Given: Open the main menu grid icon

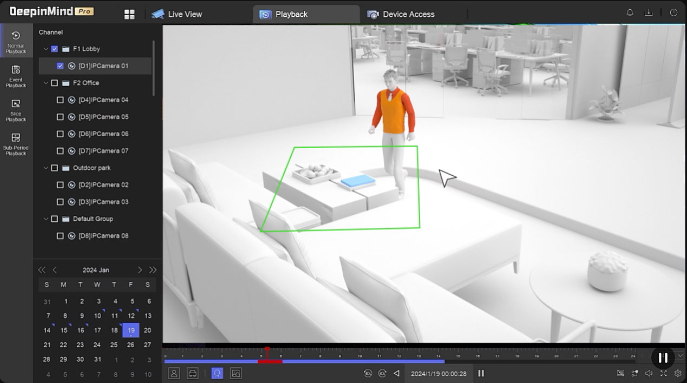Looking at the screenshot, I should pos(129,15).
